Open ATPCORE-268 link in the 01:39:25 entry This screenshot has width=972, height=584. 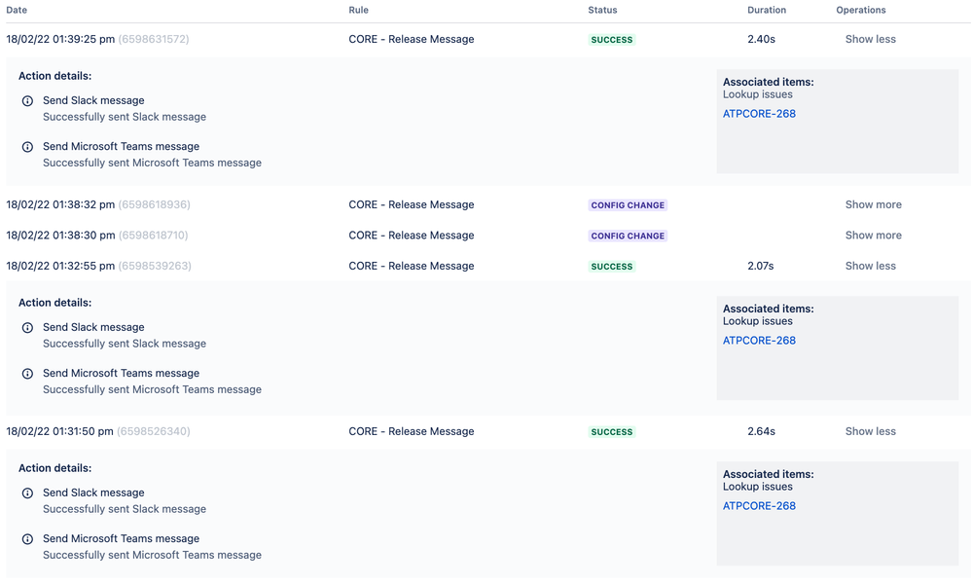(x=759, y=114)
